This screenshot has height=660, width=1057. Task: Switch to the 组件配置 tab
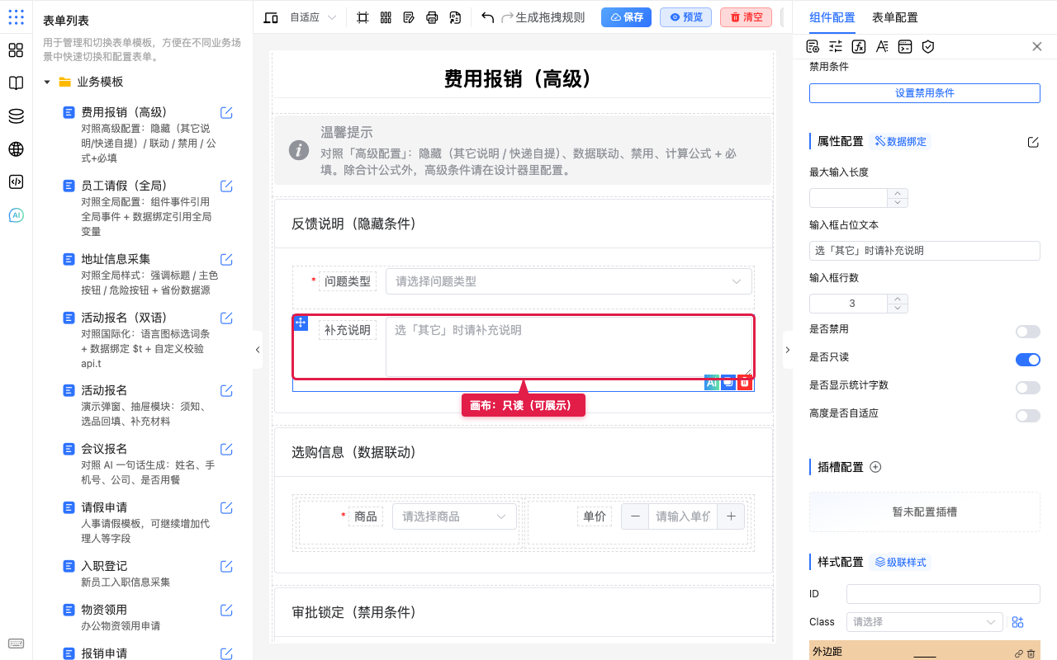coord(832,17)
